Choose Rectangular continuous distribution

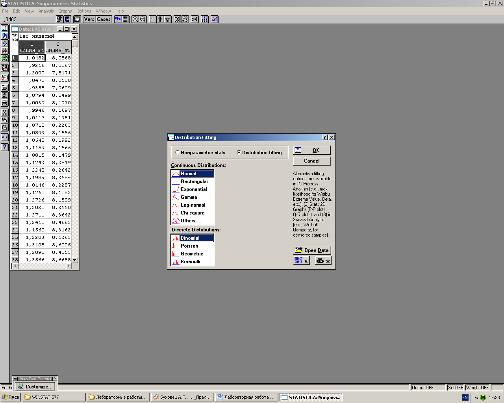click(192, 181)
